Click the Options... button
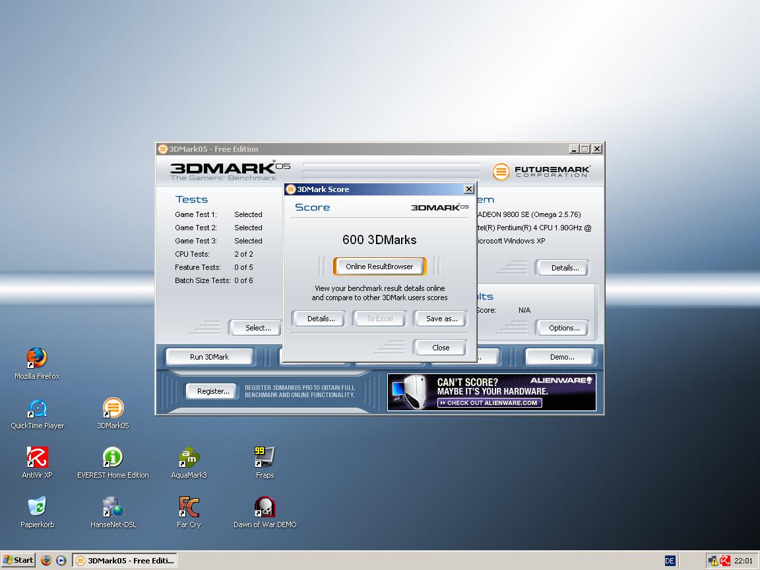 (x=564, y=328)
